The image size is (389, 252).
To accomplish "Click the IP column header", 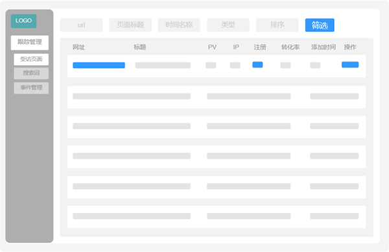I will coord(236,47).
